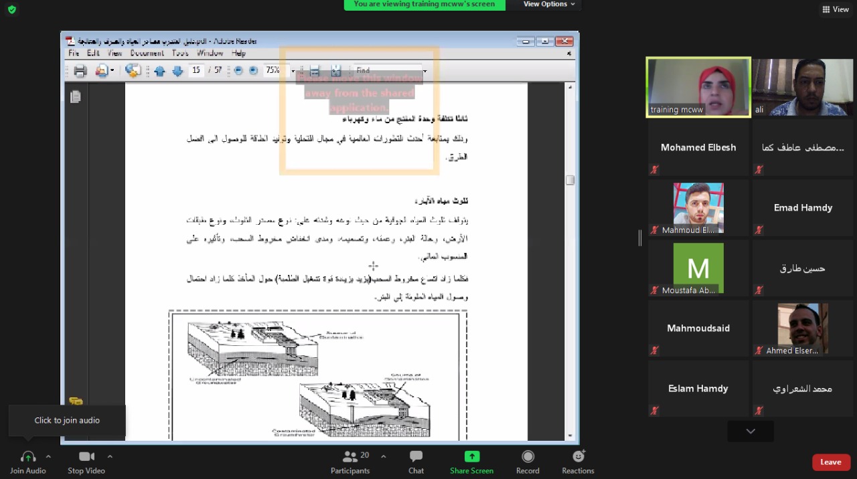Open the File menu in Adobe Reader
This screenshot has height=479, width=857.
(x=74, y=54)
